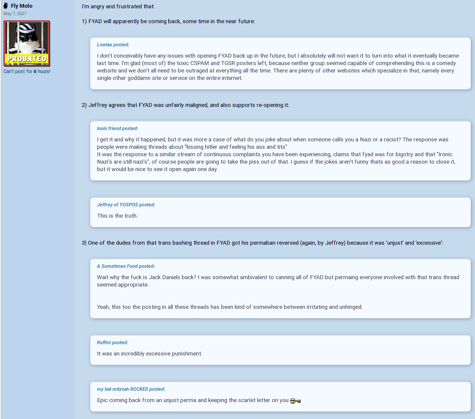This screenshot has width=475, height=419.
Task: Click point 1 text about FYAD coming back
Action: click(168, 21)
